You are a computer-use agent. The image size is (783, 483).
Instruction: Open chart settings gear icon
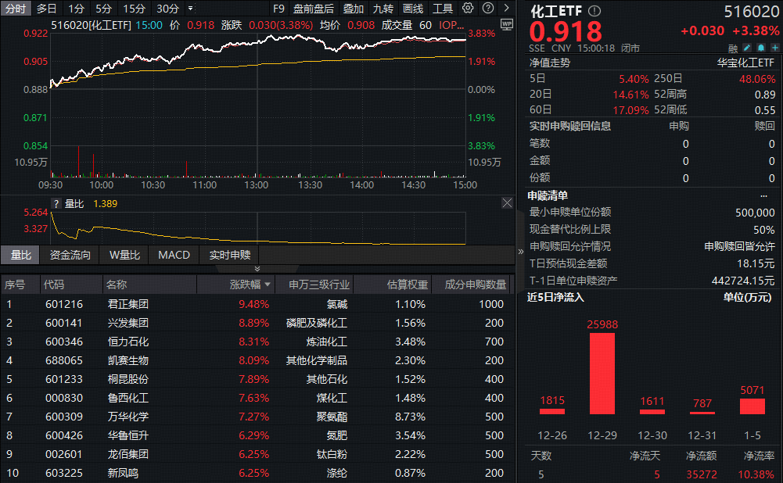pyautogui.click(x=468, y=9)
